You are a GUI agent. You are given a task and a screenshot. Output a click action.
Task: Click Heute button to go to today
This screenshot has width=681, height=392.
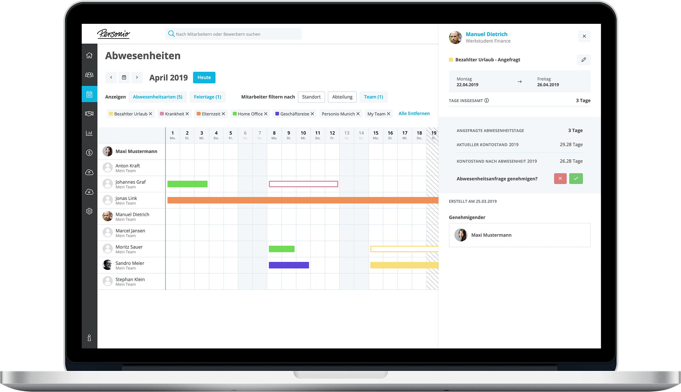click(x=204, y=77)
